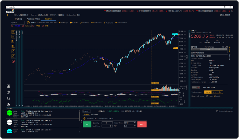239x139 pixels.
Task: Click the green BUY button
Action: pos(87,124)
